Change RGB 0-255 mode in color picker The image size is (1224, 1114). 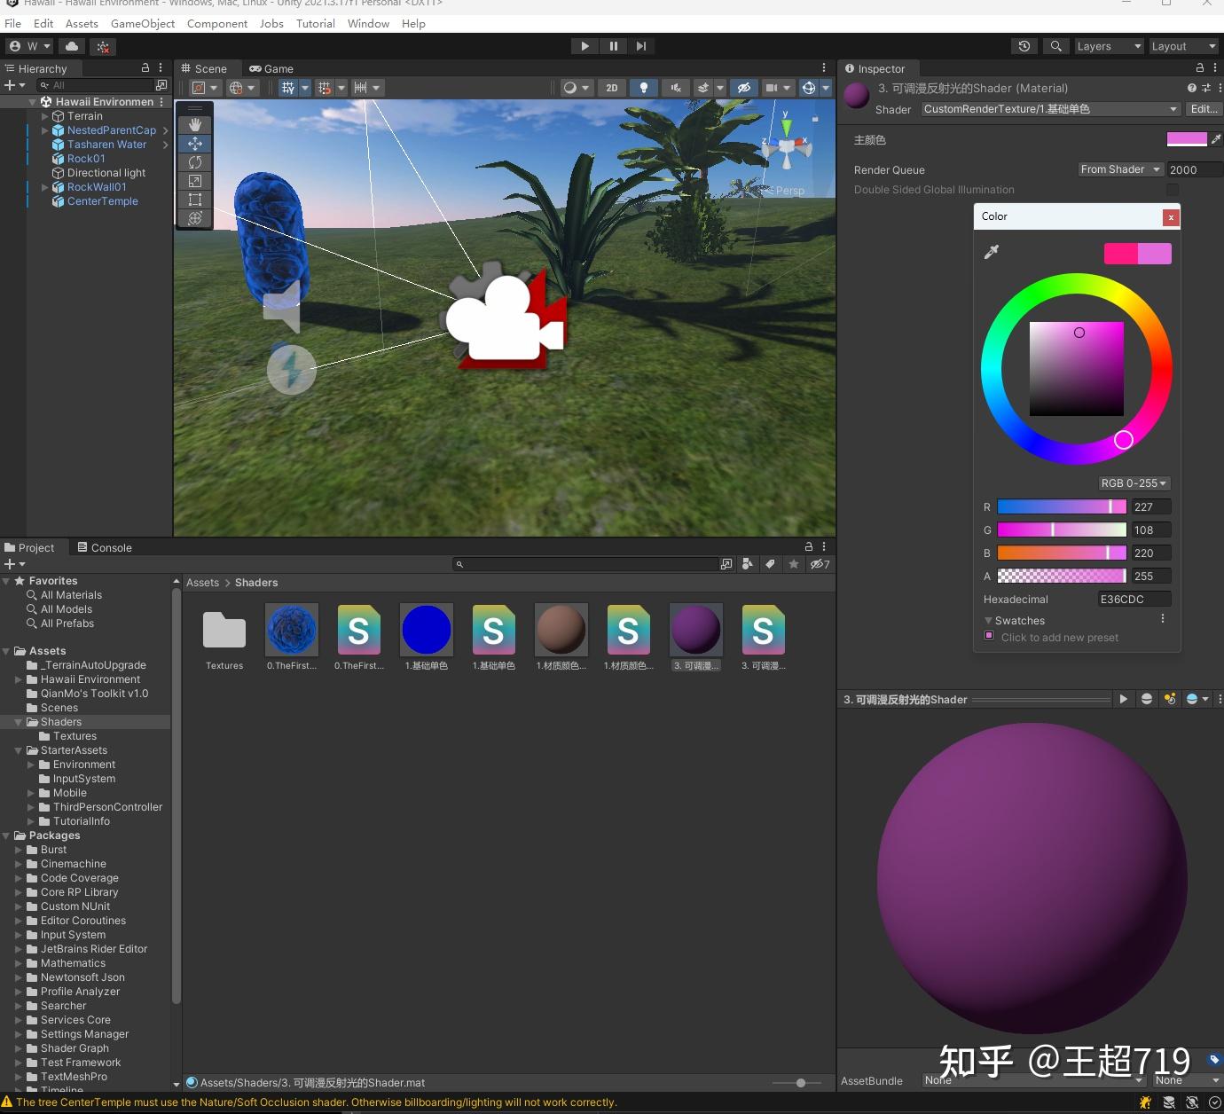click(1134, 483)
